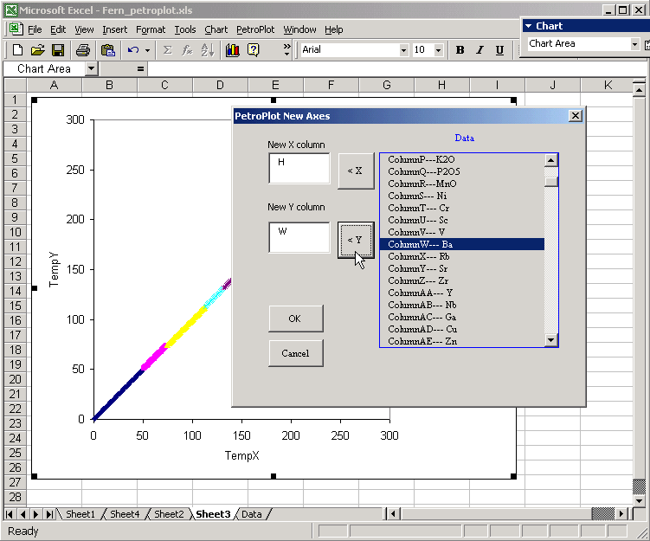
Task: Click horizontal scrollbar left arrow
Action: pos(393,514)
